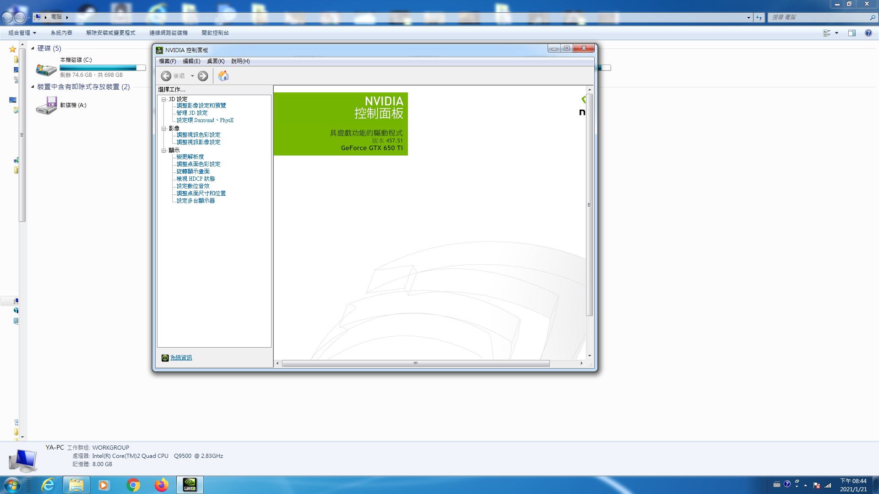This screenshot has width=879, height=494.
Task: Open File Explorer taskbar icon
Action: coord(76,485)
